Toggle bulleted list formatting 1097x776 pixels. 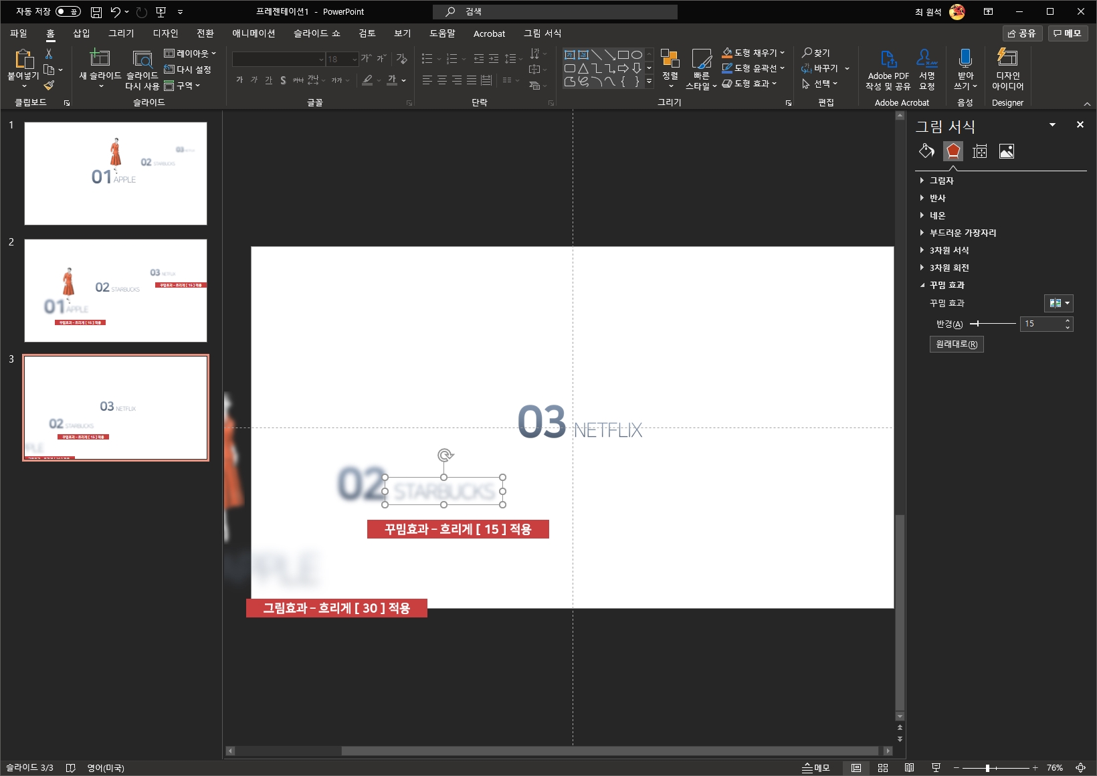click(x=427, y=59)
